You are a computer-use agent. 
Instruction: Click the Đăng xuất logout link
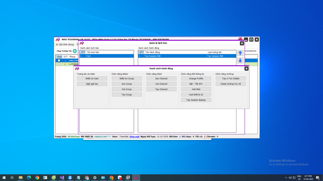(x=134, y=137)
